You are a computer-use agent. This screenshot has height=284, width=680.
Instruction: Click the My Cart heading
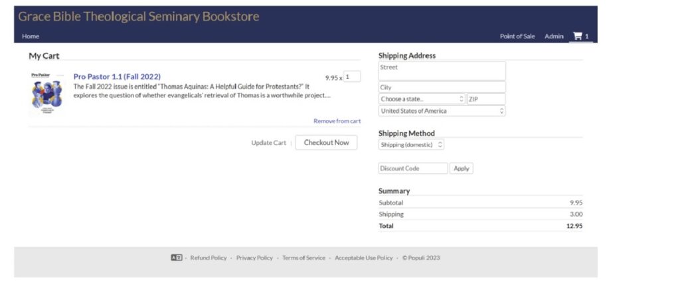[44, 56]
